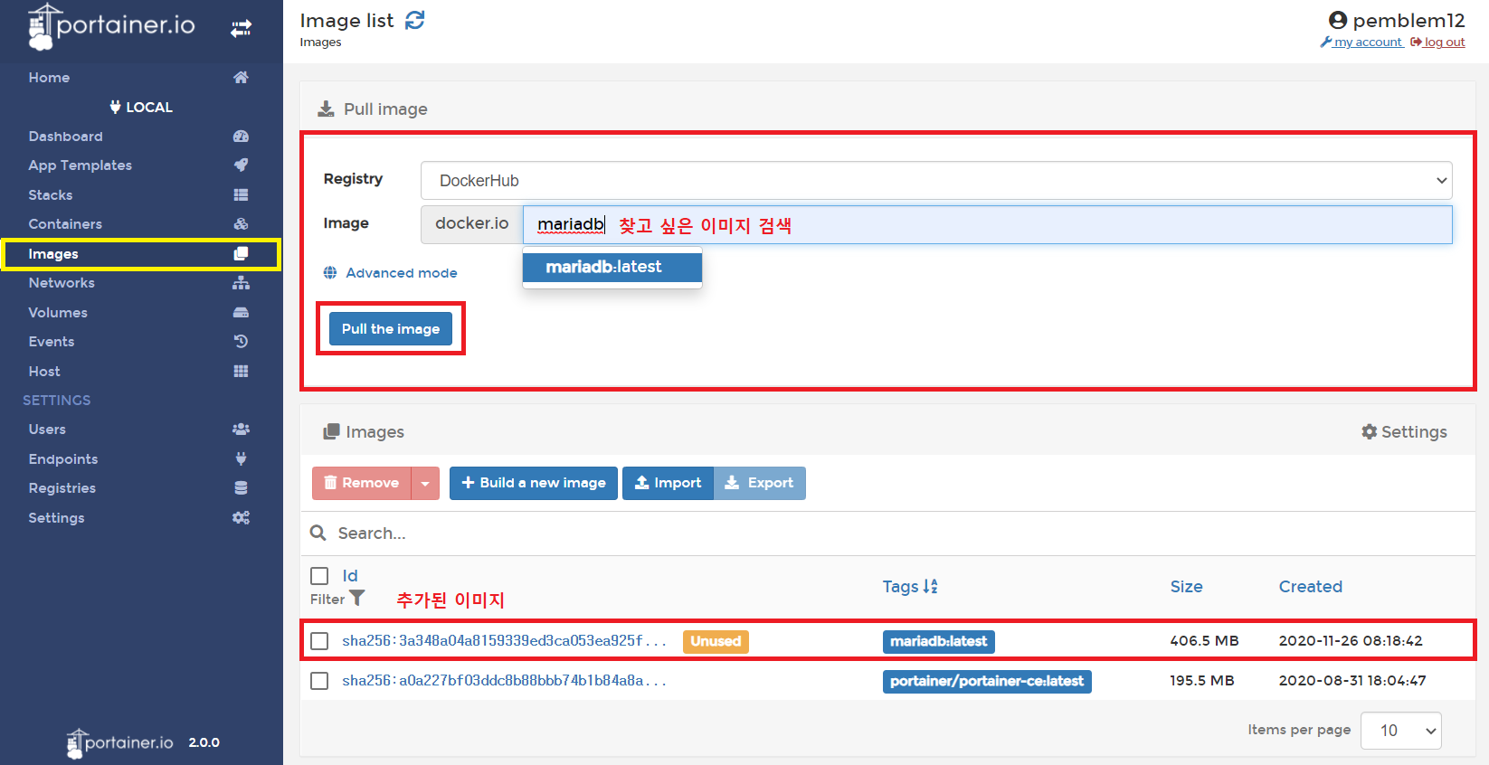Click the Import button

[x=668, y=483]
